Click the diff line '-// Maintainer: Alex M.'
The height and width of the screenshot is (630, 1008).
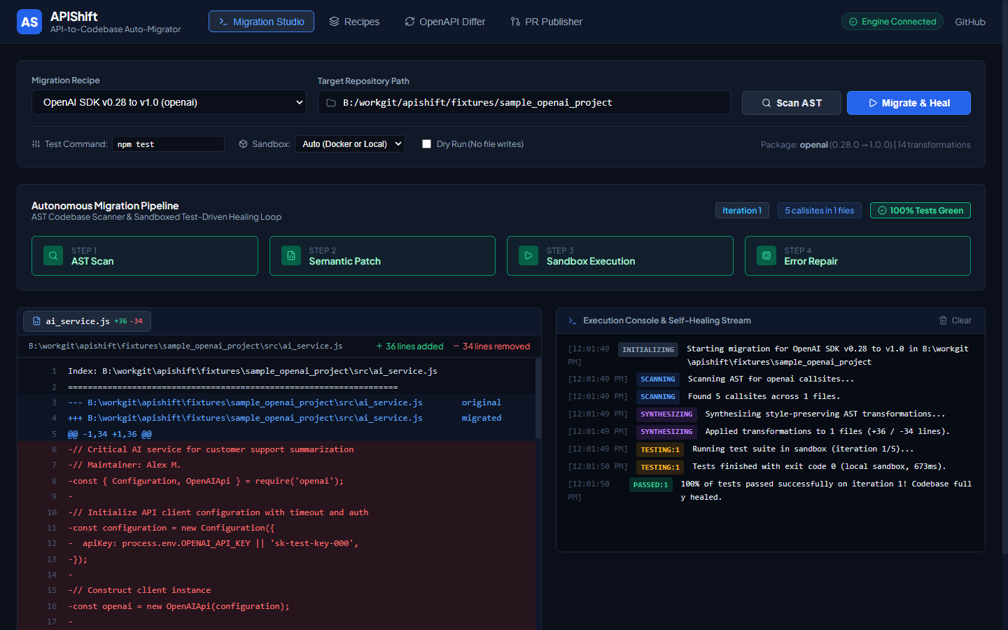pyautogui.click(x=125, y=465)
